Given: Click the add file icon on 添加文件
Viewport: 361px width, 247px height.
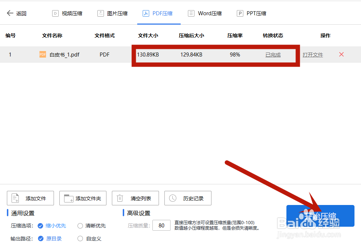Looking at the screenshot, I should (x=14, y=198).
